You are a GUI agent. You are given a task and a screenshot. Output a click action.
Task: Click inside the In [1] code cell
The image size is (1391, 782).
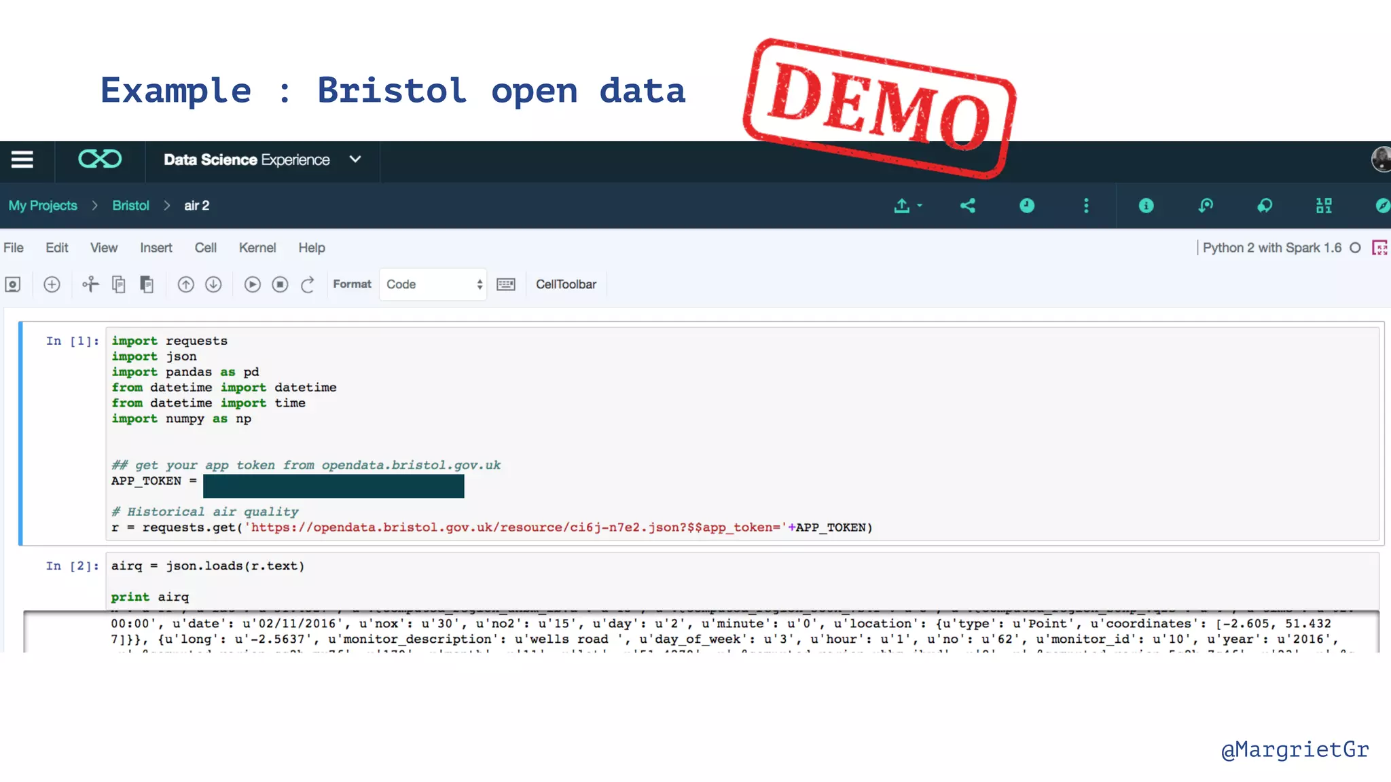point(742,434)
